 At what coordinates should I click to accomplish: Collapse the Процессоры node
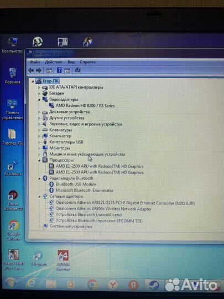click(39, 161)
